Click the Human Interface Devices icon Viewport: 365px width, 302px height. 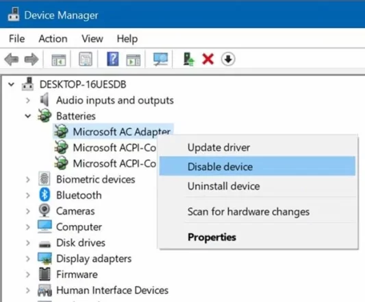pyautogui.click(x=45, y=290)
